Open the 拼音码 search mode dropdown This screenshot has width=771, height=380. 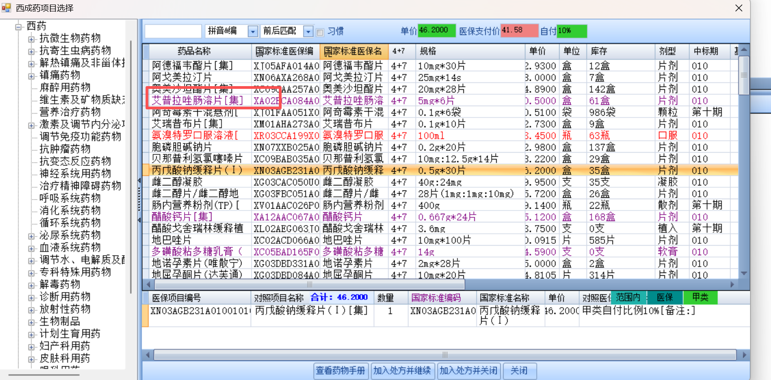253,31
